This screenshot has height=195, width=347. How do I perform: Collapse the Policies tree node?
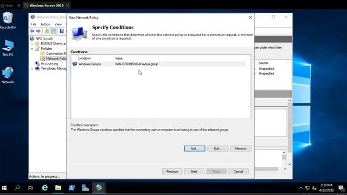pos(32,49)
